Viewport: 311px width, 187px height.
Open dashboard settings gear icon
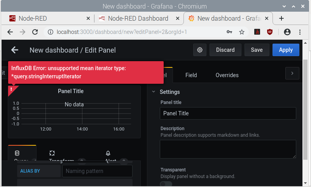(x=200, y=50)
